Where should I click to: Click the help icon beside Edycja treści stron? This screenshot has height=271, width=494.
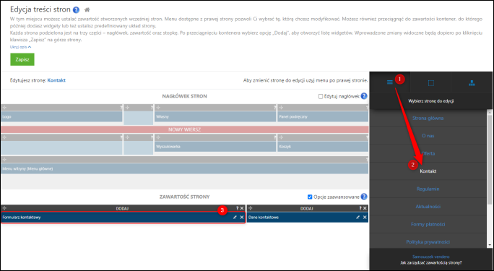76,10
